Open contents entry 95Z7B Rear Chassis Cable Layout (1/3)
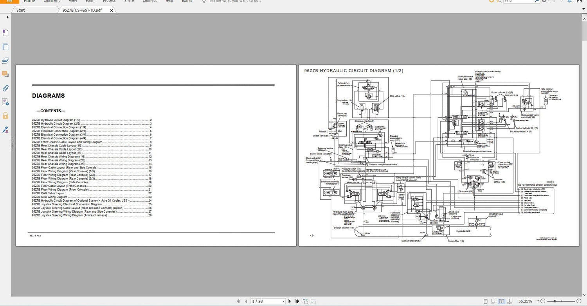 (92, 145)
